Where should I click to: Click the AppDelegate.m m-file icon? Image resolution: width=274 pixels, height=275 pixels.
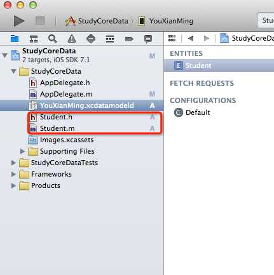(x=33, y=94)
